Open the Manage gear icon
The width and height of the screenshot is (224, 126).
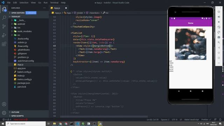click(x=4, y=113)
